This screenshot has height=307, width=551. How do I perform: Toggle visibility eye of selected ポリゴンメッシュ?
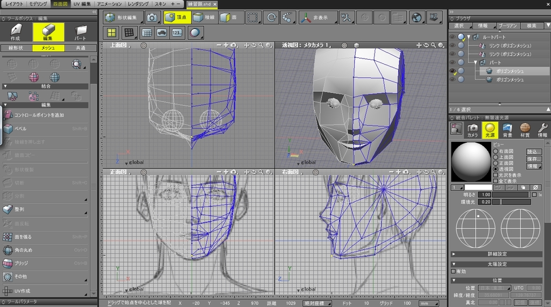click(452, 71)
